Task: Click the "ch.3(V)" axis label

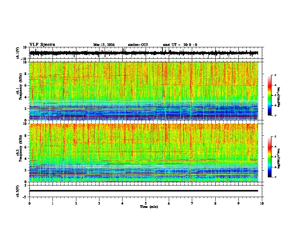Action: [18, 191]
